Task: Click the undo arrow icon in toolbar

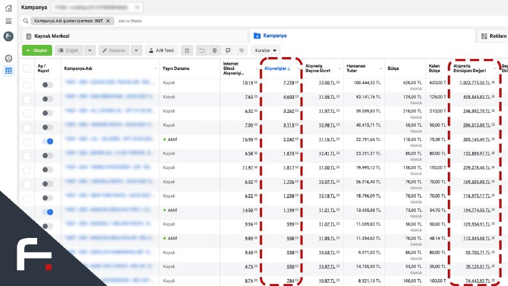Action: 202,51
